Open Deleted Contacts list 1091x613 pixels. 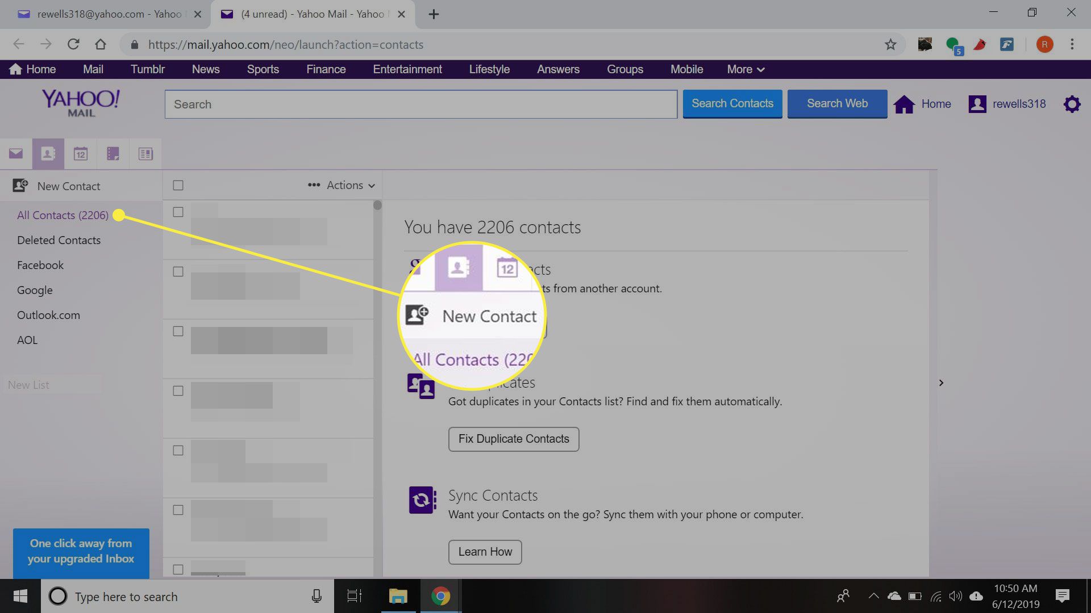(59, 240)
